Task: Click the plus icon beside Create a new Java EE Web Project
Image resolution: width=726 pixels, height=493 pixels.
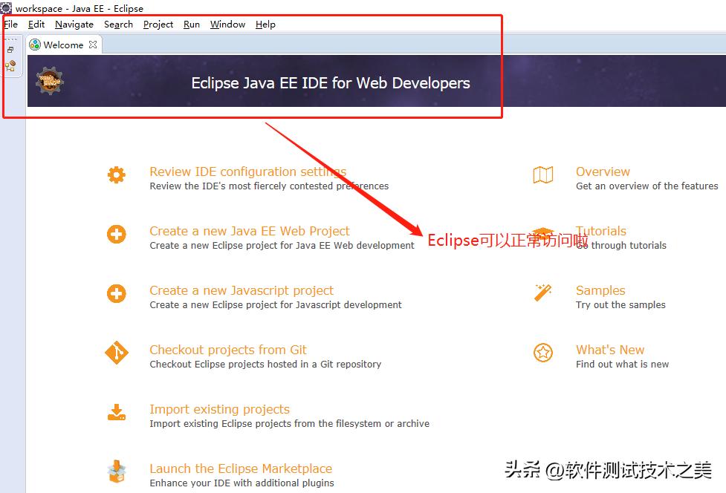Action: click(116, 235)
